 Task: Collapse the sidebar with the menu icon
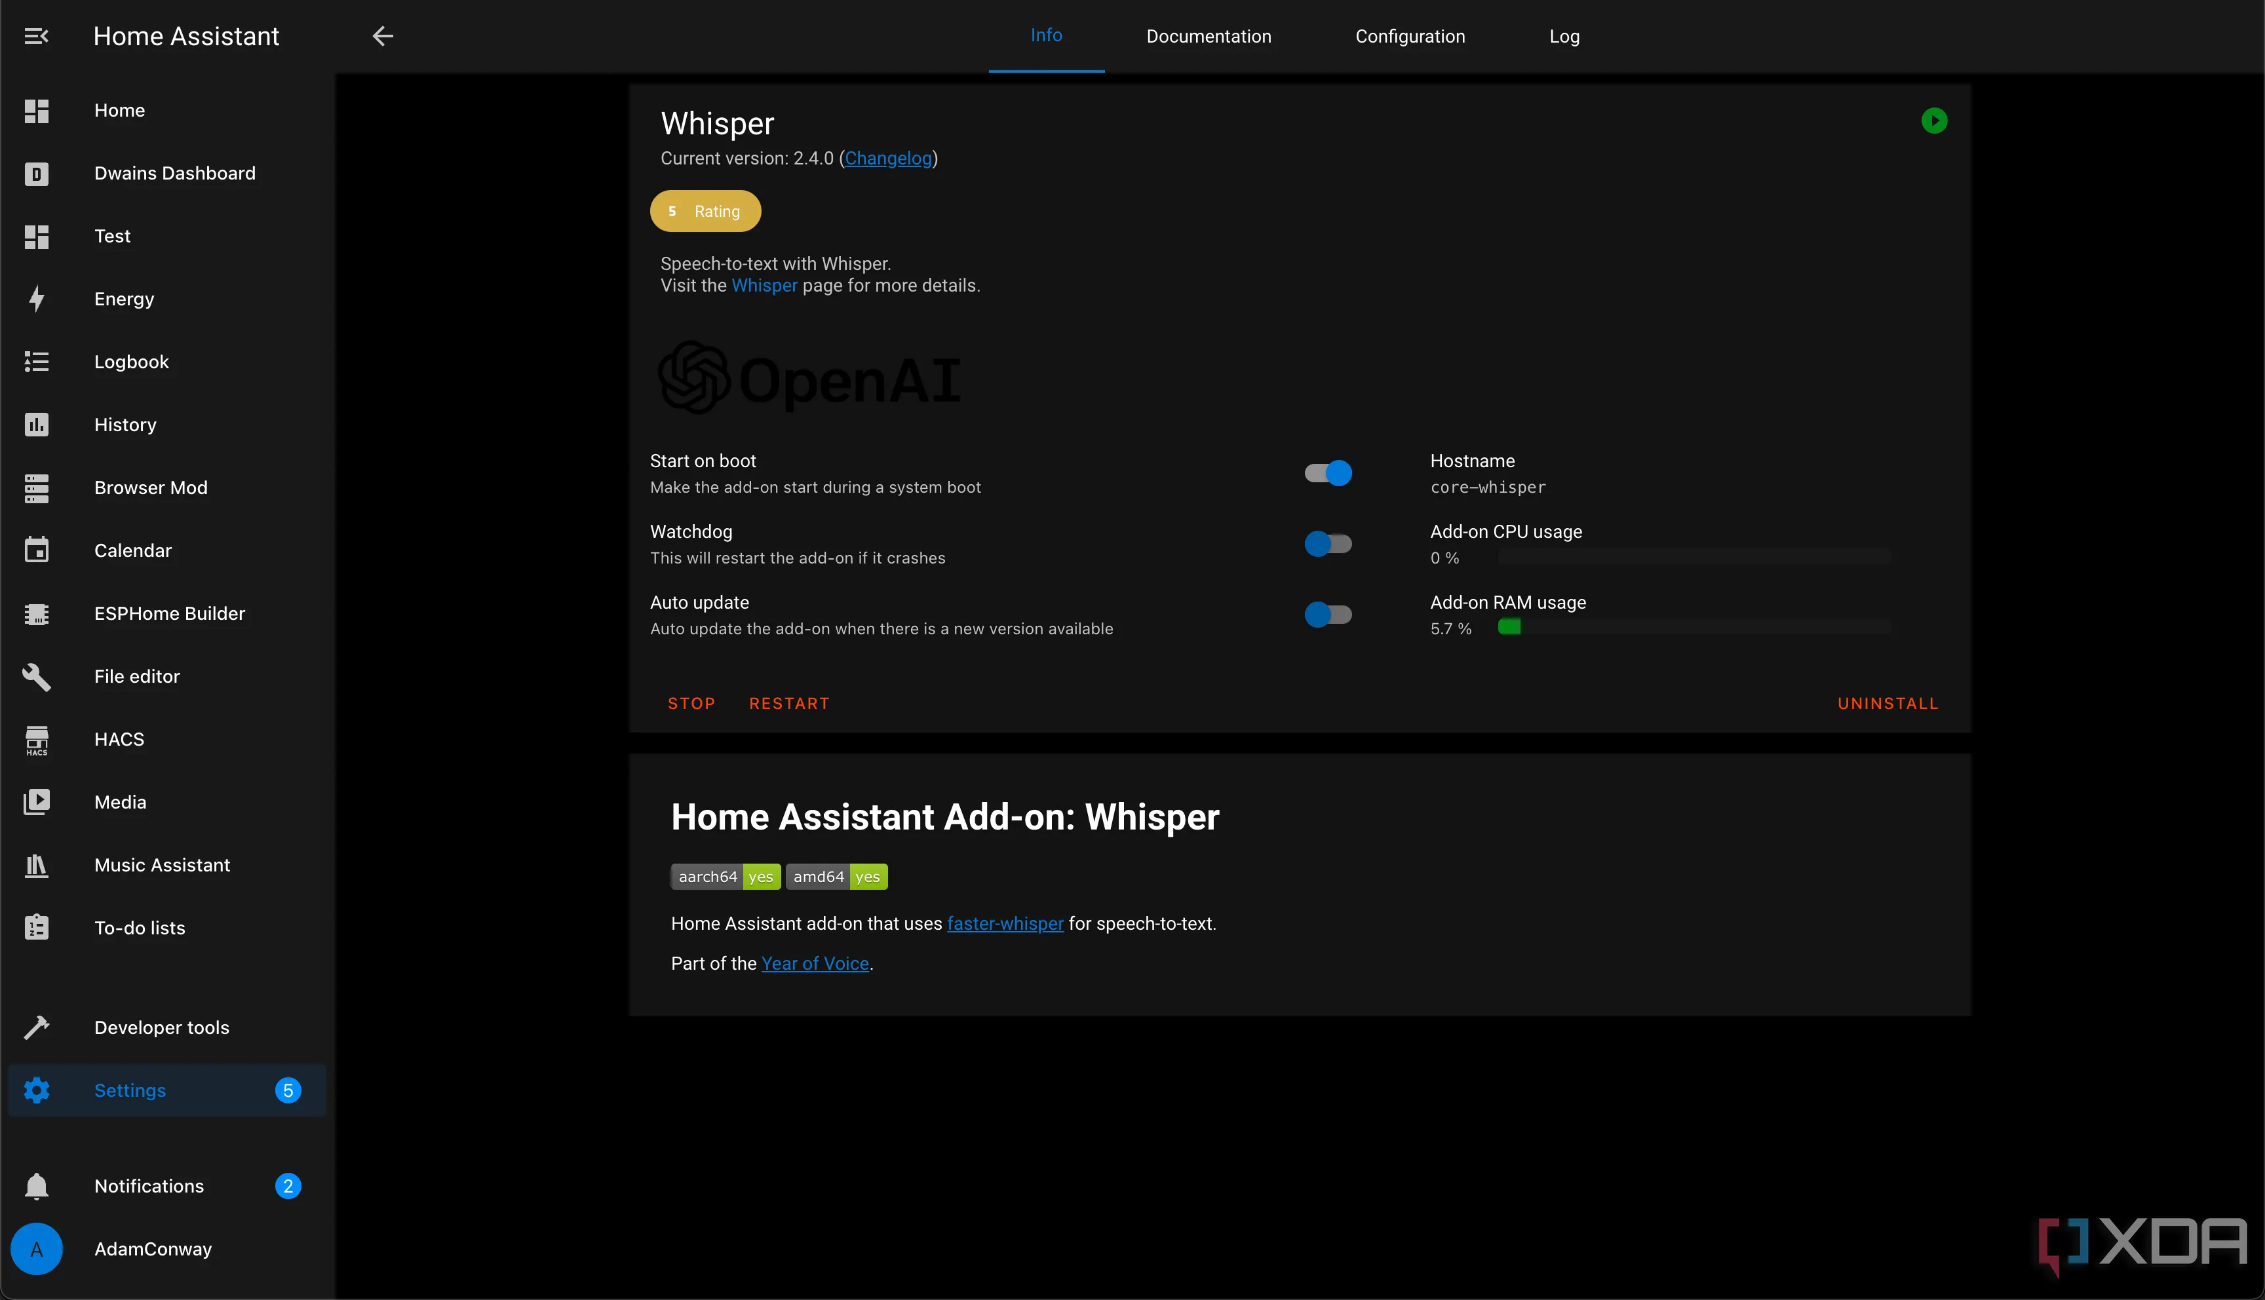point(37,36)
